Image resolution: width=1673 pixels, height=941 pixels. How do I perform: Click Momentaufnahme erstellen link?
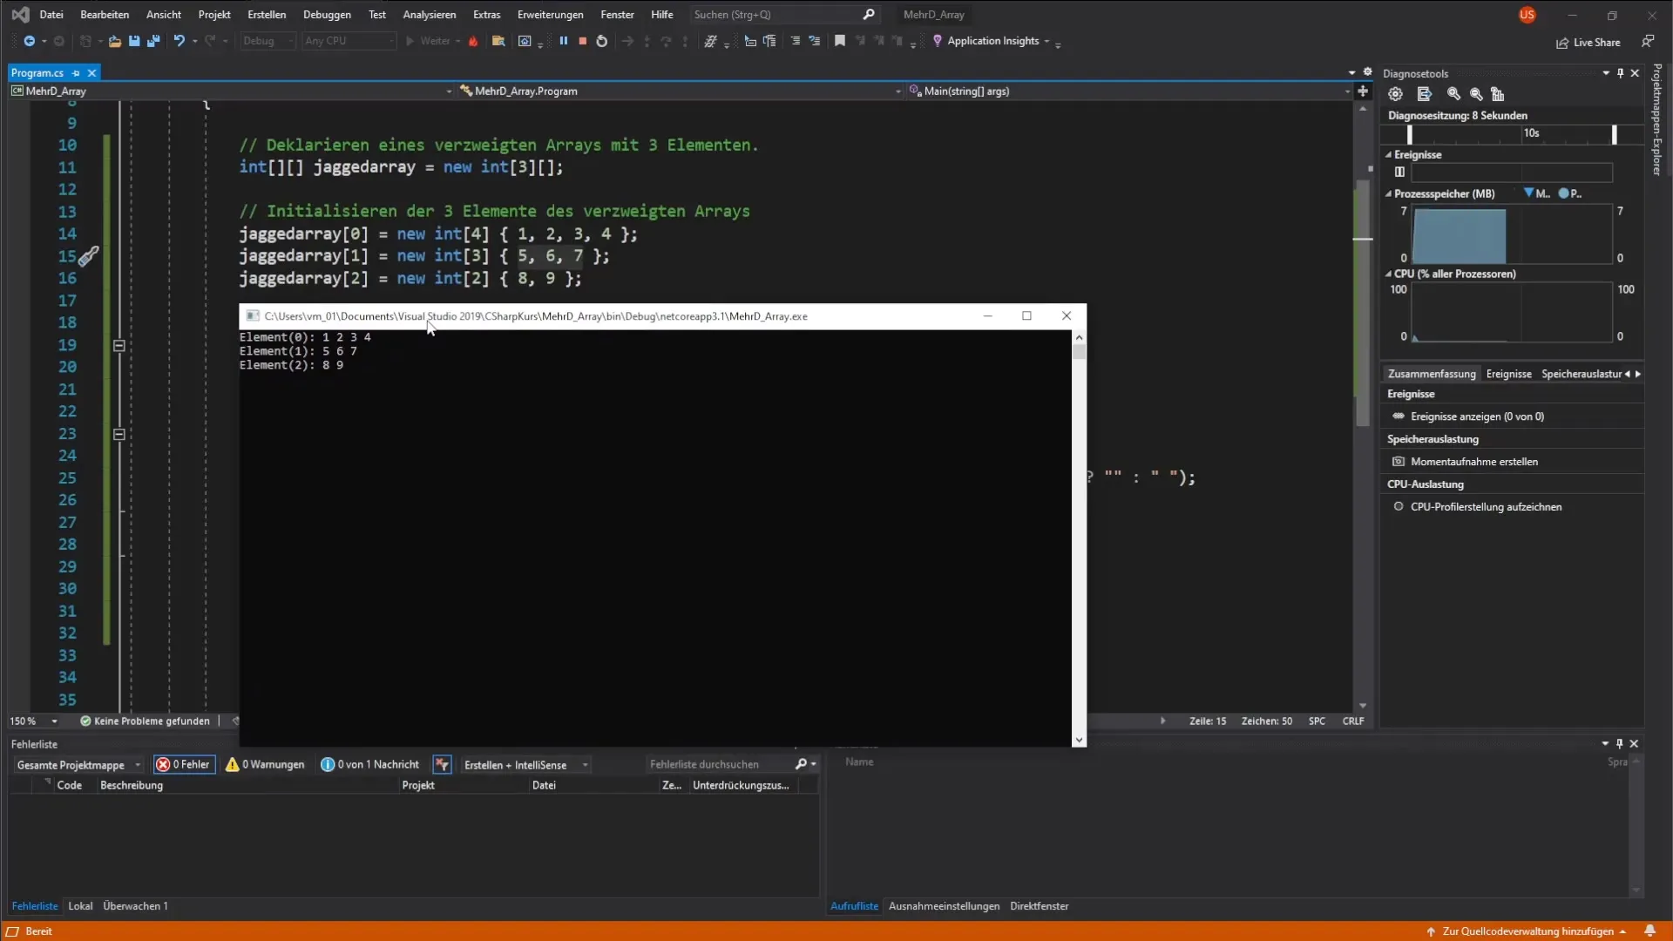[1473, 462]
